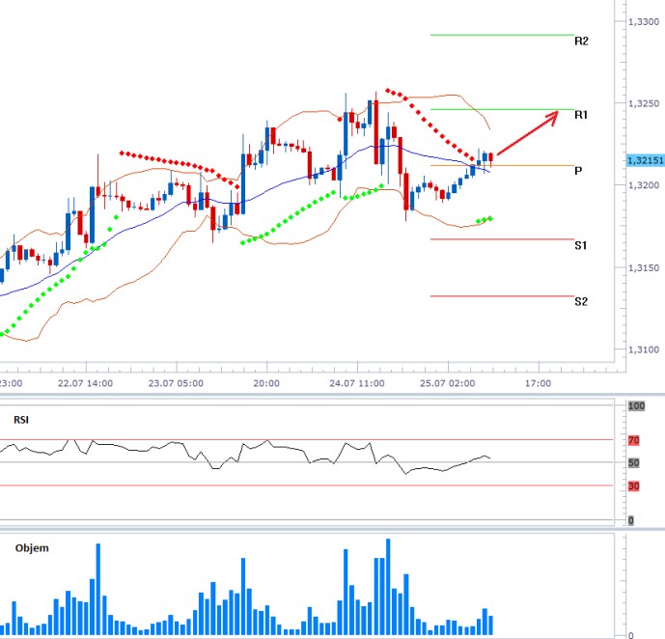
Task: Click the last red candlestick at current price
Action: click(x=491, y=157)
